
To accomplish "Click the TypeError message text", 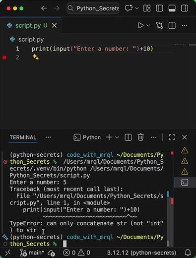I will pos(86,227).
